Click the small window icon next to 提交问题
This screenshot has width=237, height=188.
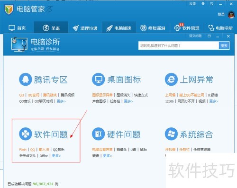pyautogui.click(x=209, y=36)
